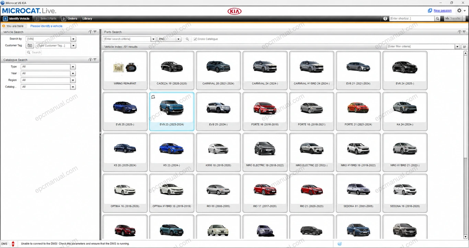Click the Transfer button
Viewport: 469px width, 248px height.
point(453,19)
